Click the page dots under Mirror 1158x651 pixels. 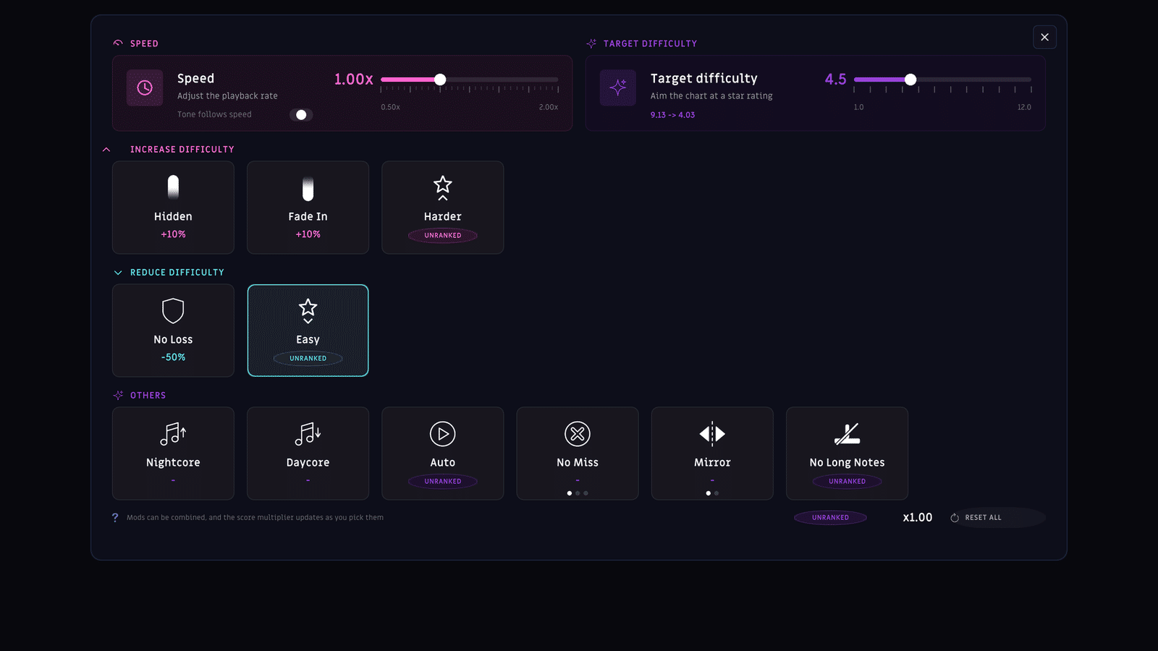coord(712,493)
